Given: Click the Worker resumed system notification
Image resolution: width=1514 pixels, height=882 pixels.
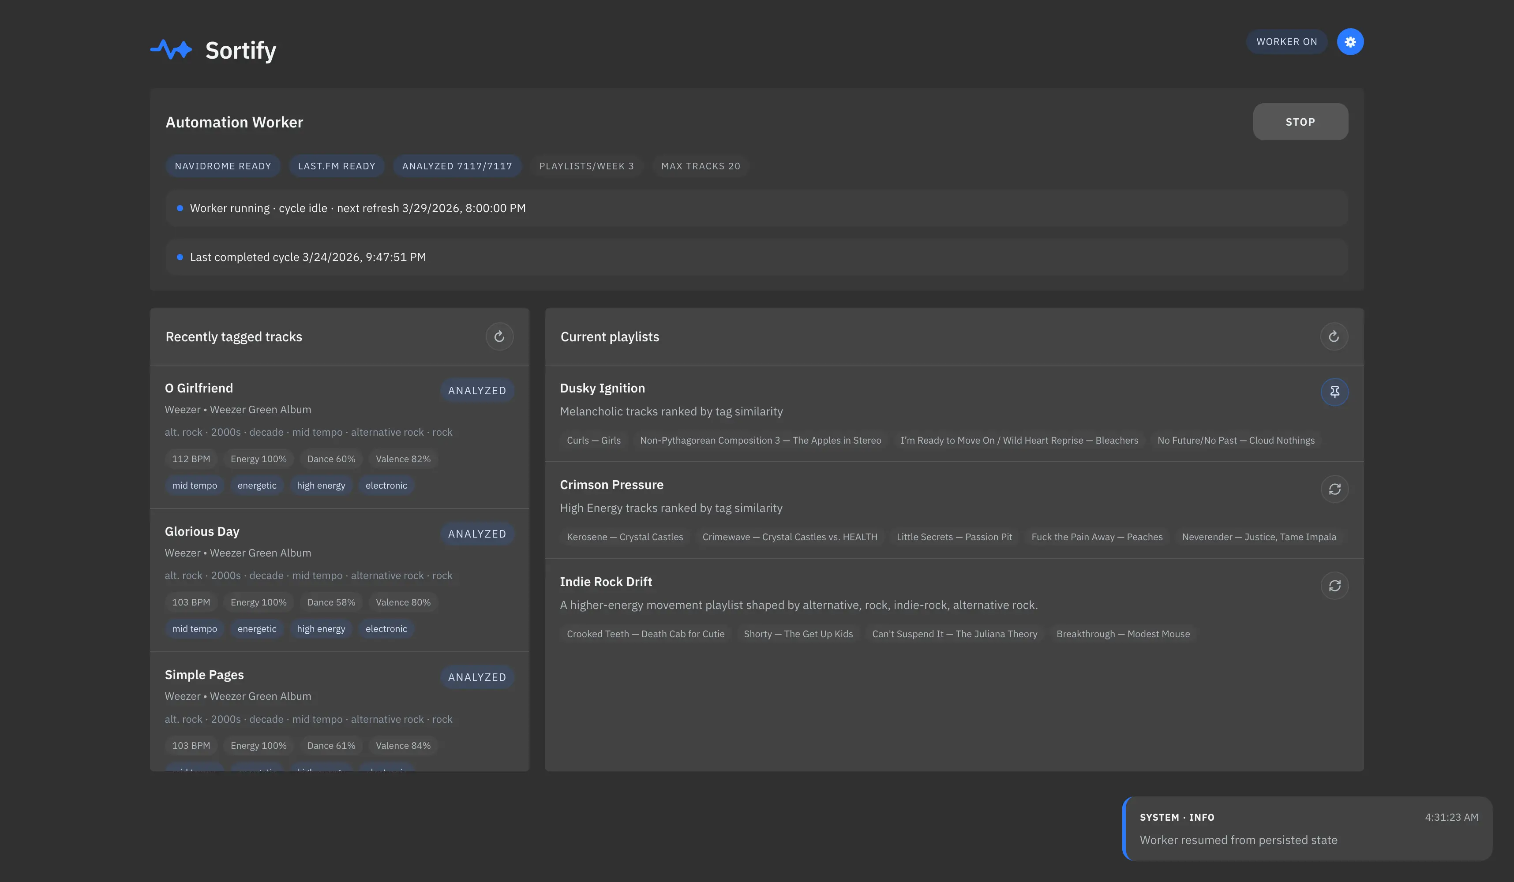Looking at the screenshot, I should [x=1308, y=829].
